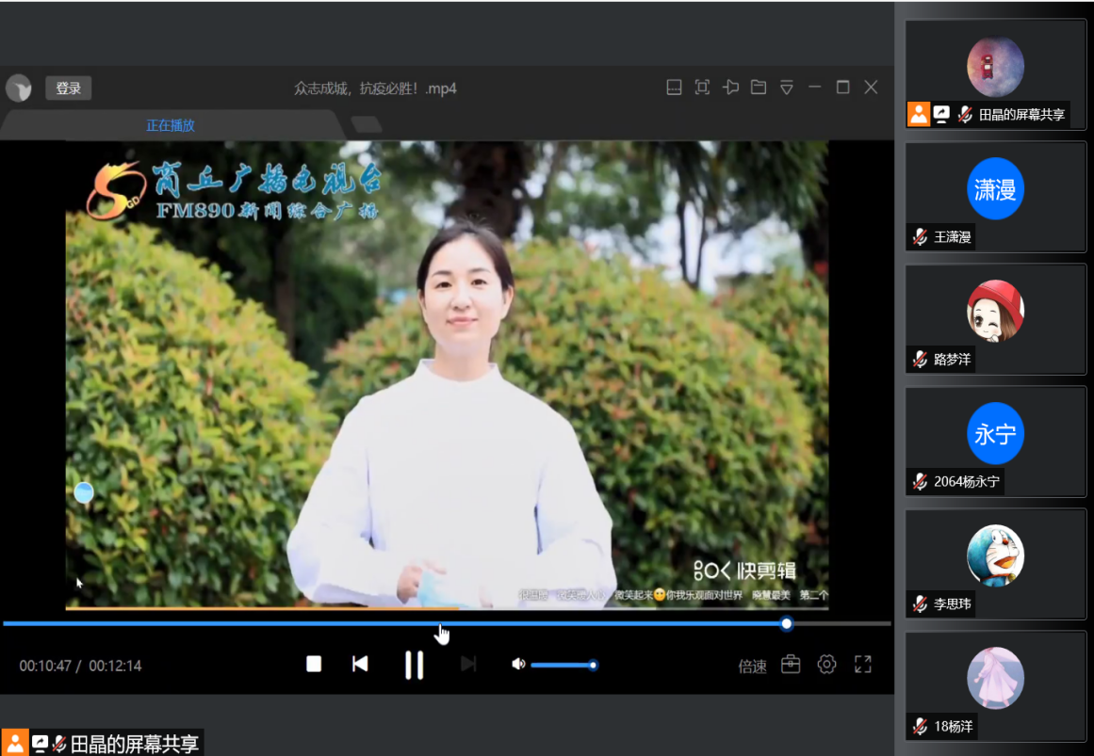1094x756 pixels.
Task: Click the volume slider handle
Action: point(593,666)
